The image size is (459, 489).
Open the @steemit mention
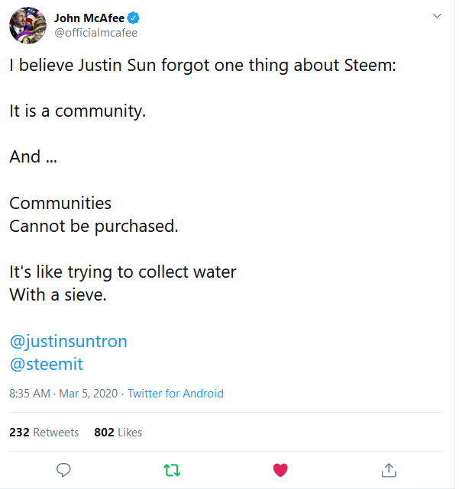point(46,364)
